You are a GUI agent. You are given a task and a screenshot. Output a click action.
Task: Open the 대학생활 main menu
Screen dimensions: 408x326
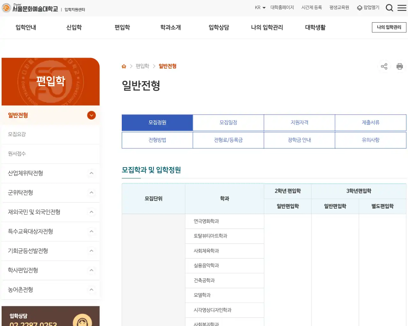(x=315, y=27)
